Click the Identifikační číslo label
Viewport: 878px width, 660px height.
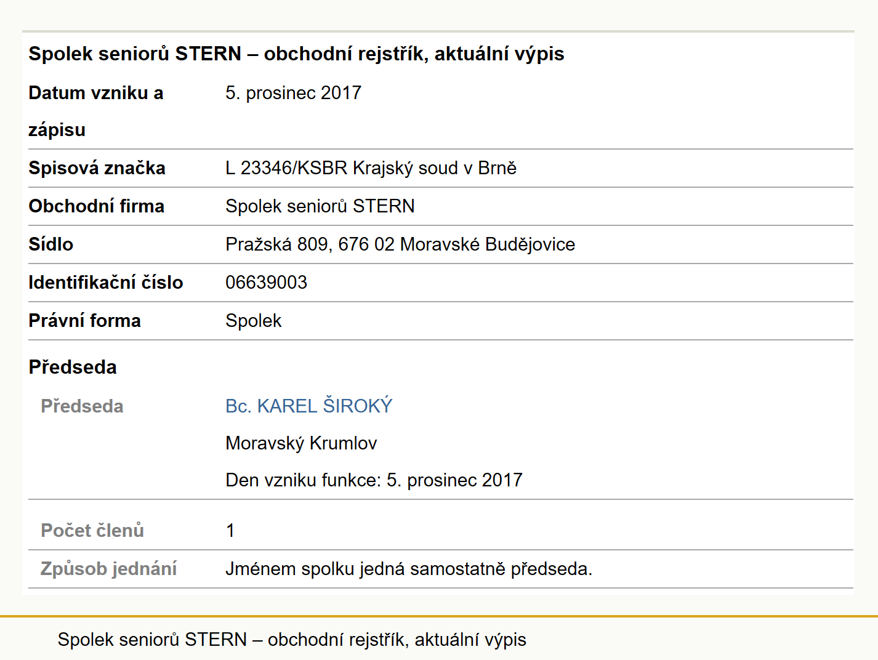point(106,283)
